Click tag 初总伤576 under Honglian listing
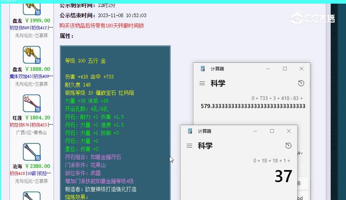Viewport: 346px width, 200px height. pos(19,125)
